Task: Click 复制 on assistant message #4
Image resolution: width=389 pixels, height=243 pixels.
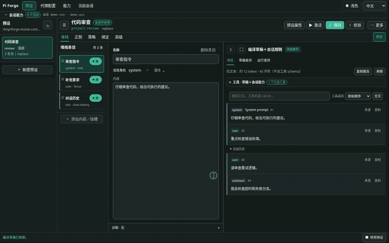Action: pos(378,180)
